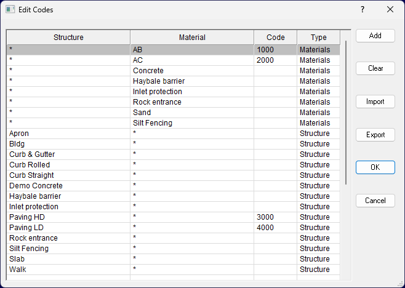405x288 pixels.
Task: Confirm changes with OK
Action: pyautogui.click(x=375, y=167)
